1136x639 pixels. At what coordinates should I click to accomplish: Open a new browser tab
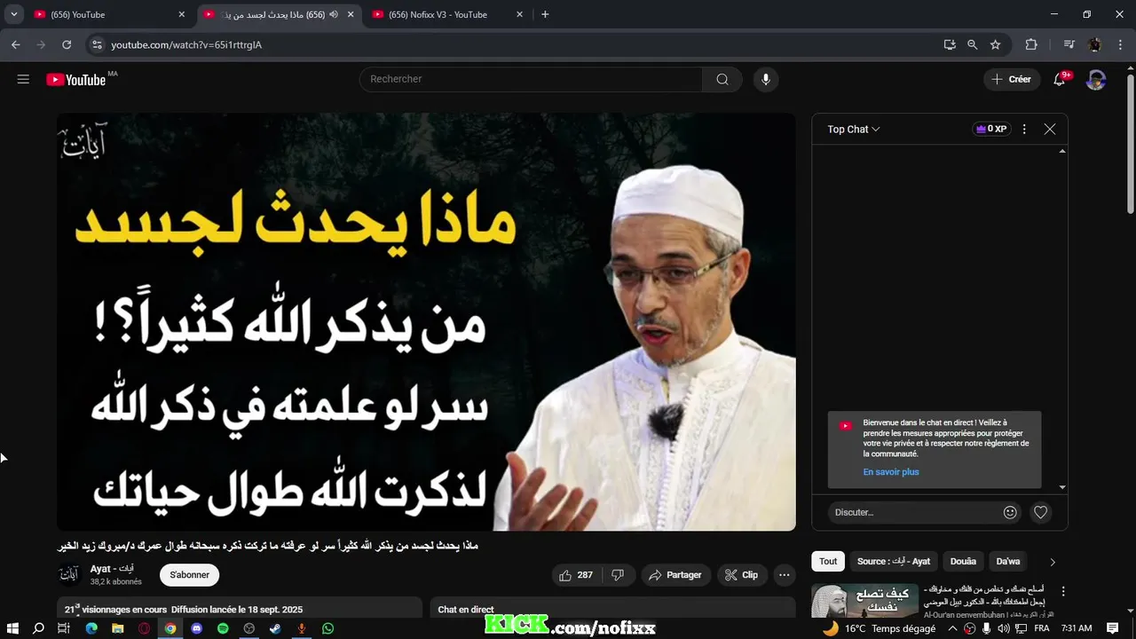545,14
